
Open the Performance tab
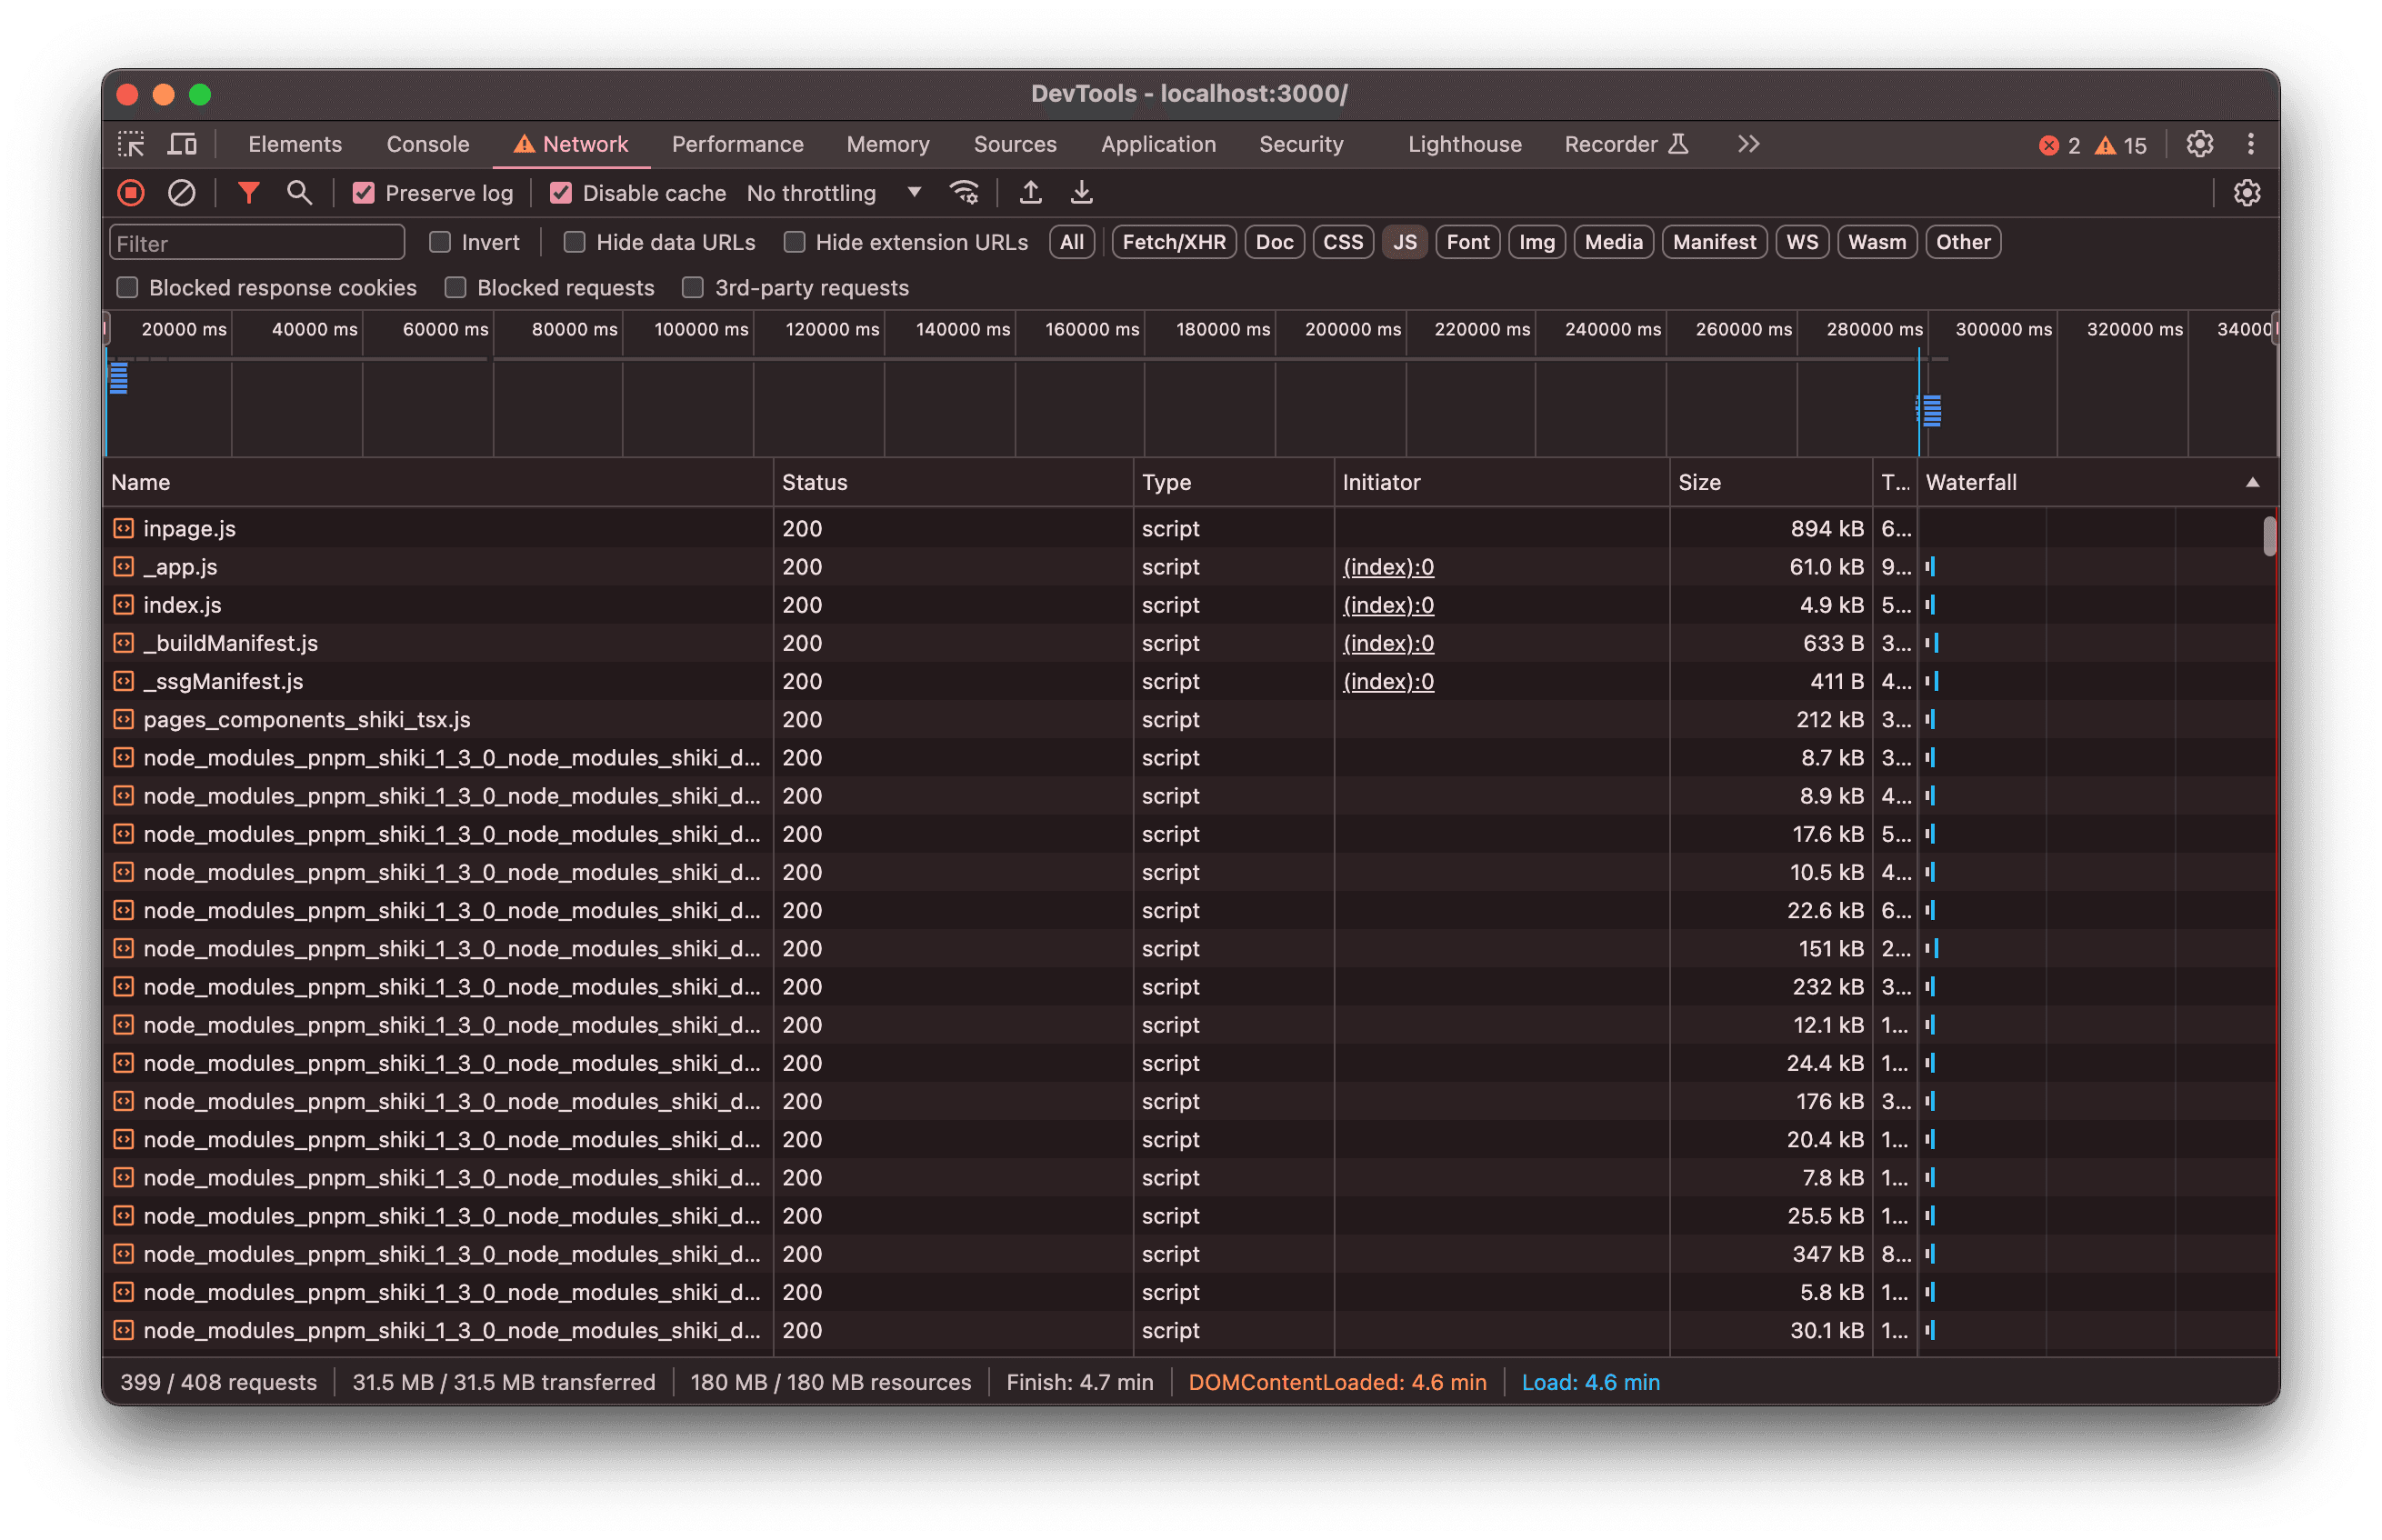click(x=737, y=144)
